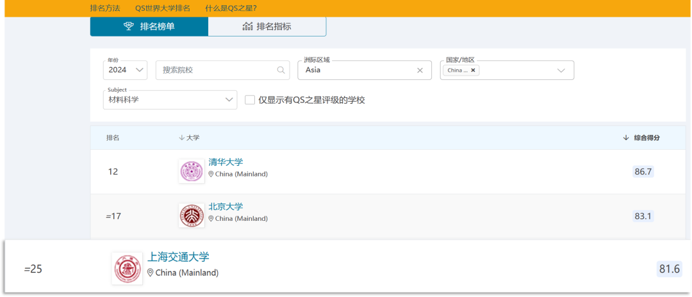The image size is (692, 297).
Task: Open the 年份 2024 dropdown
Action: [126, 70]
